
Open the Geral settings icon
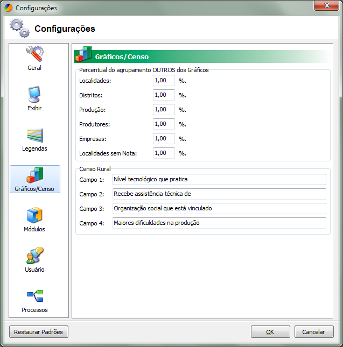pos(34,54)
